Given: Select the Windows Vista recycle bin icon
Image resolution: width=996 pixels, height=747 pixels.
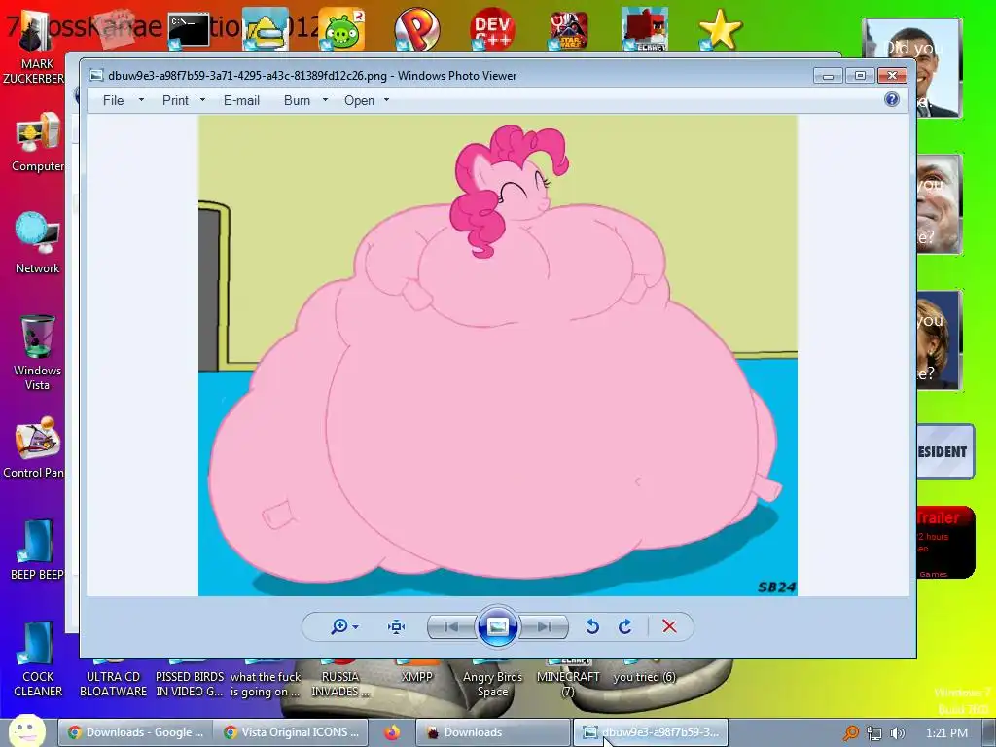Looking at the screenshot, I should [x=38, y=352].
